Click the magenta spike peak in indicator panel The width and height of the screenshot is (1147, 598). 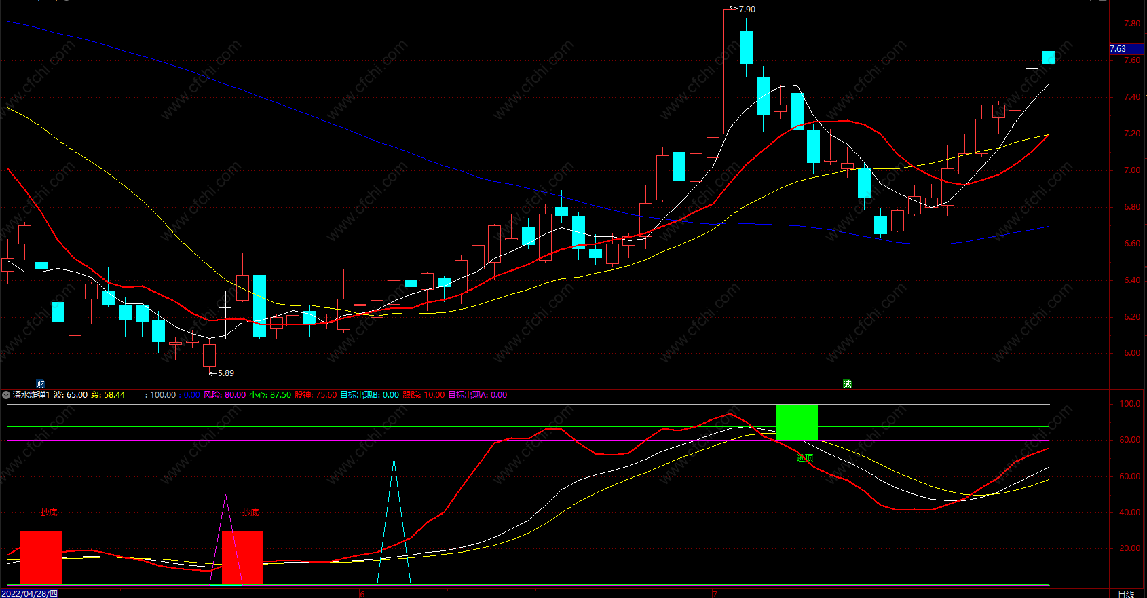coord(226,496)
